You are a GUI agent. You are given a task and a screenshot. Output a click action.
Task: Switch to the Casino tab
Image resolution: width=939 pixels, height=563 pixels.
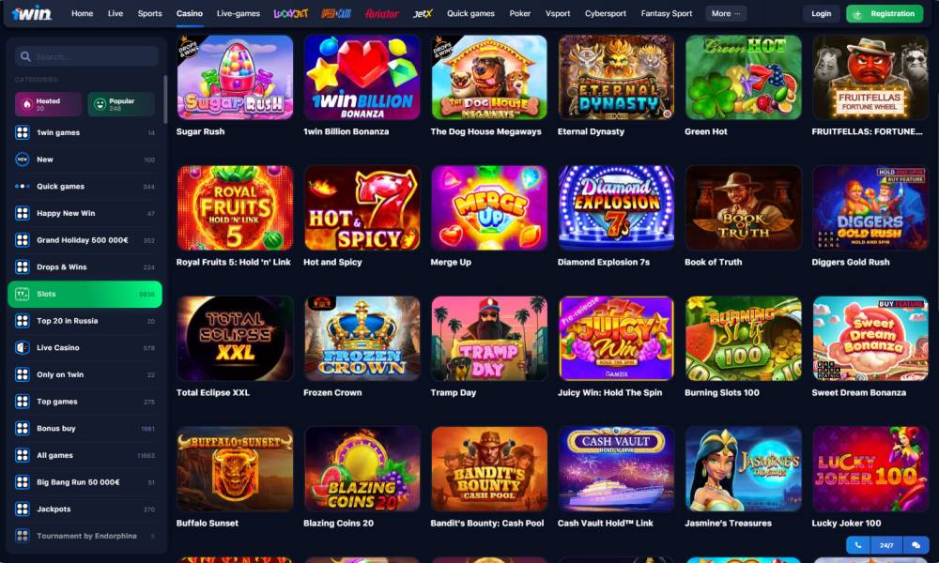(190, 13)
